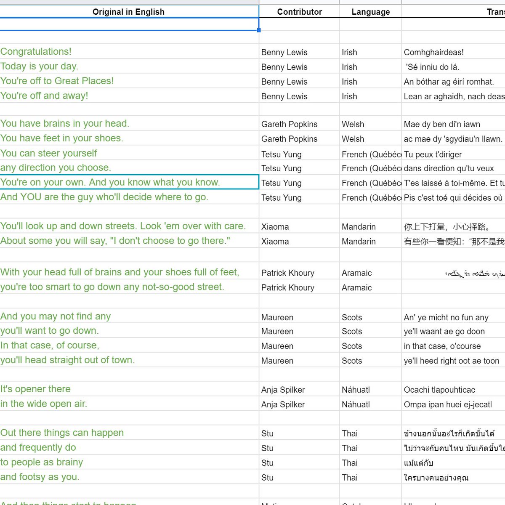Select 'In that case, of course,' cell
Screen dimensions: 505x505
point(129,345)
